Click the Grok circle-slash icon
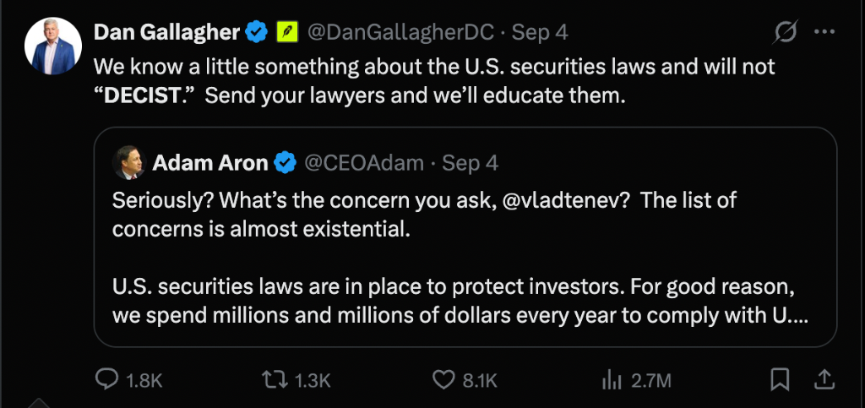The width and height of the screenshot is (865, 408). (785, 33)
